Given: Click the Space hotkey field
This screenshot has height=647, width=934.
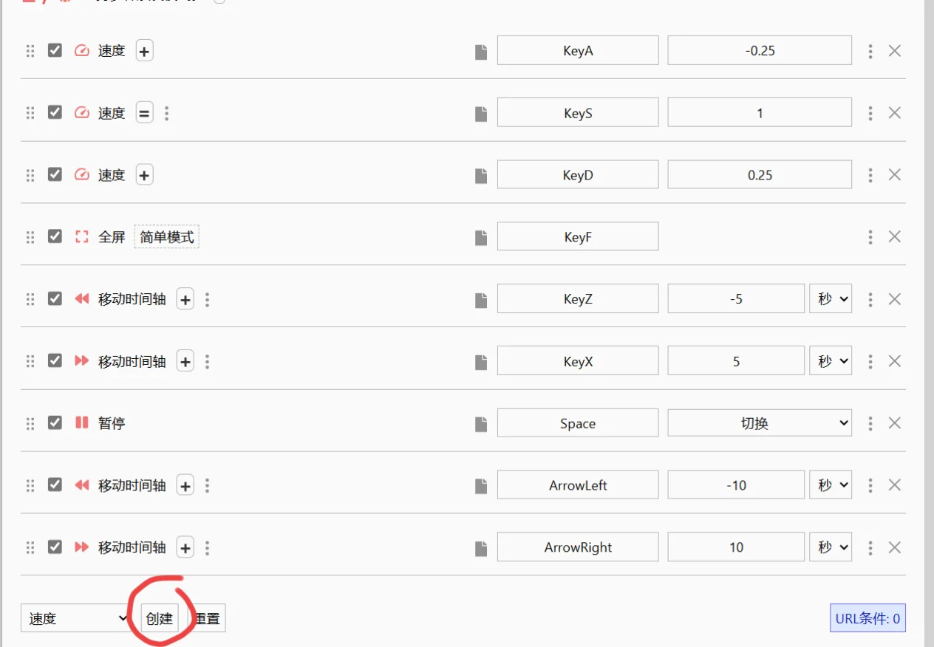Looking at the screenshot, I should point(578,423).
